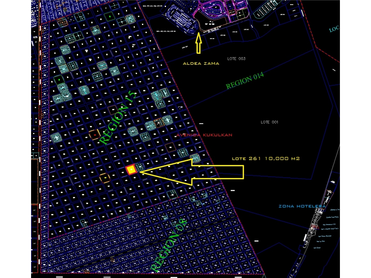Click the green REGION 014 text
The height and width of the screenshot is (278, 371).
245,80
